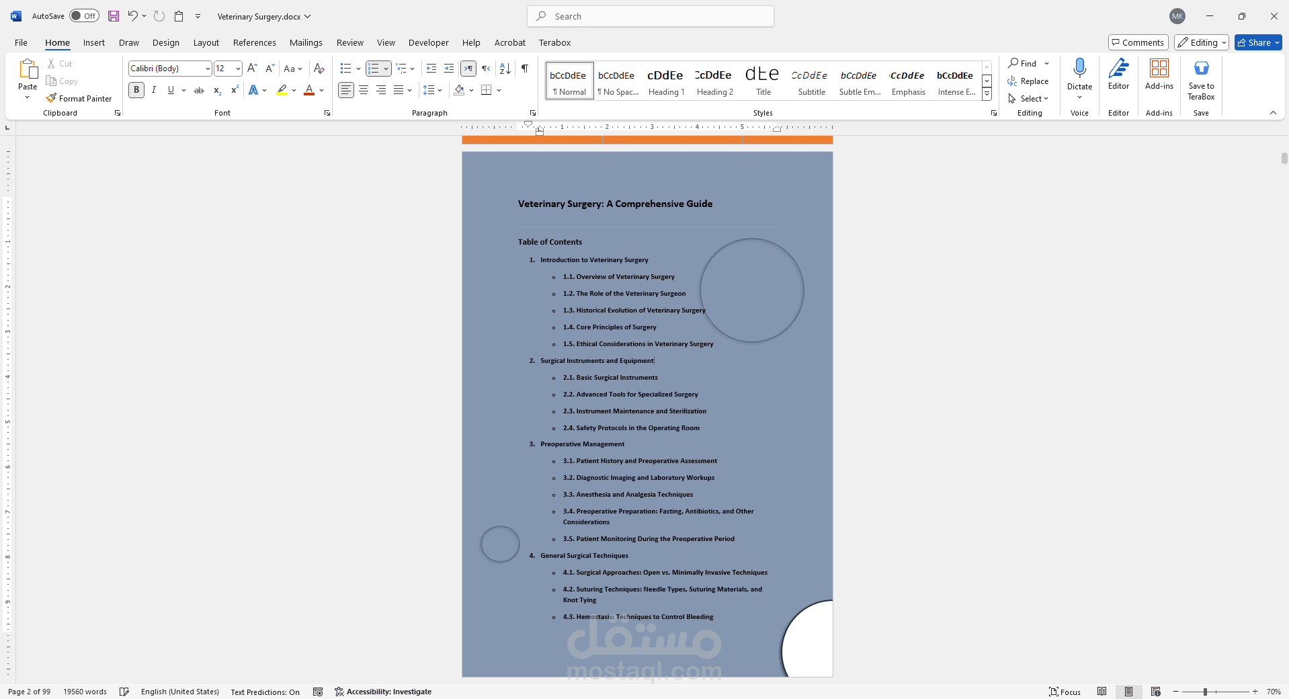Viewport: 1289px width, 699px height.
Task: Center align the paragraph
Action: tap(364, 90)
